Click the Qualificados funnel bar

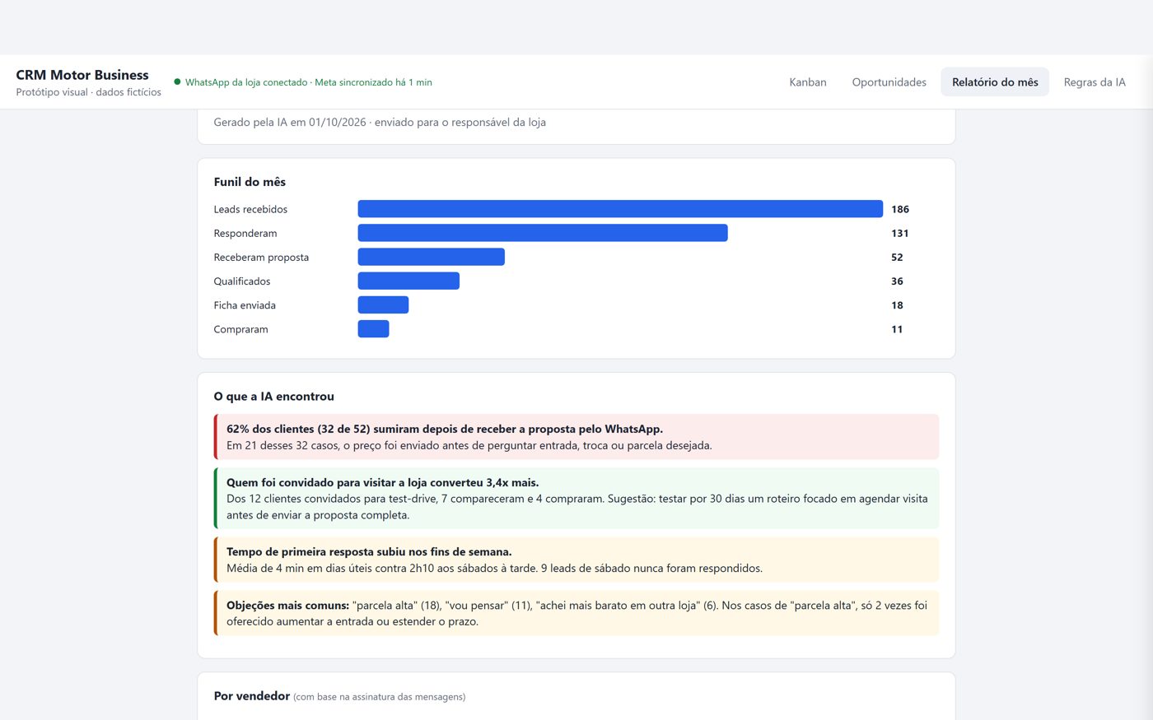tap(408, 281)
